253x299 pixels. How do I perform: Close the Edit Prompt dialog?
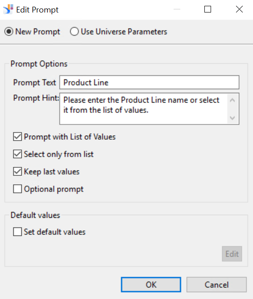pyautogui.click(x=239, y=9)
